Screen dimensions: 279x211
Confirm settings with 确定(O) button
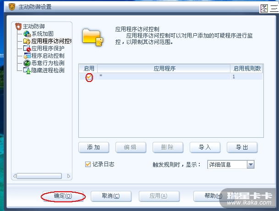point(63,196)
